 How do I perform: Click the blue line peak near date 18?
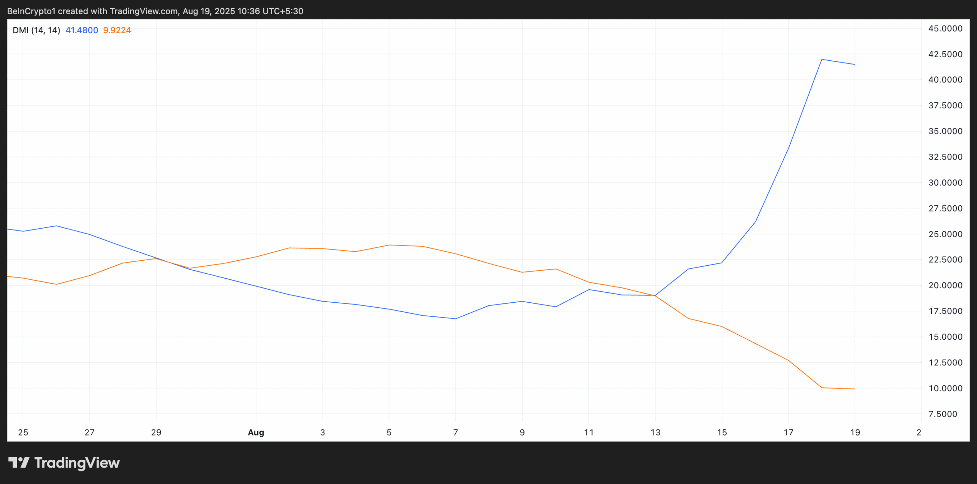pos(821,60)
